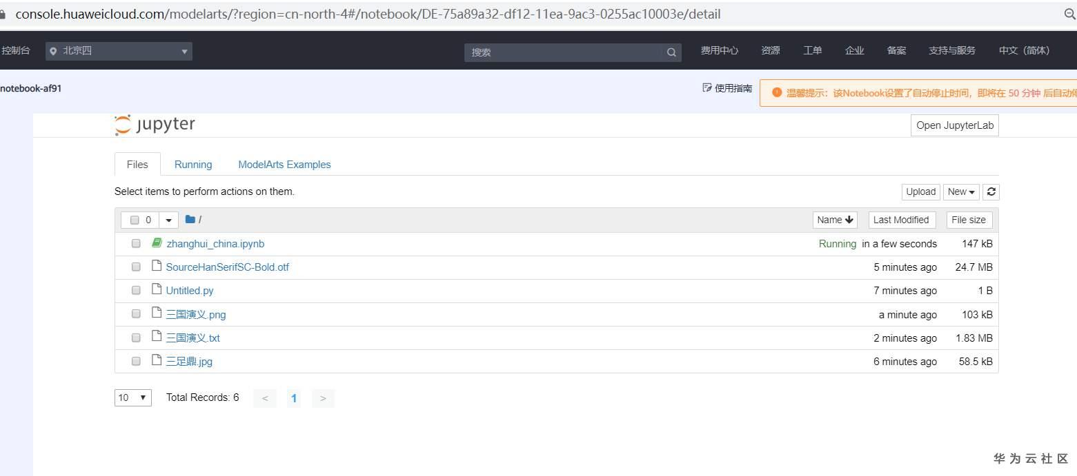
Task: Click the Running status of zhanghui_china.ipynb
Action: point(838,244)
